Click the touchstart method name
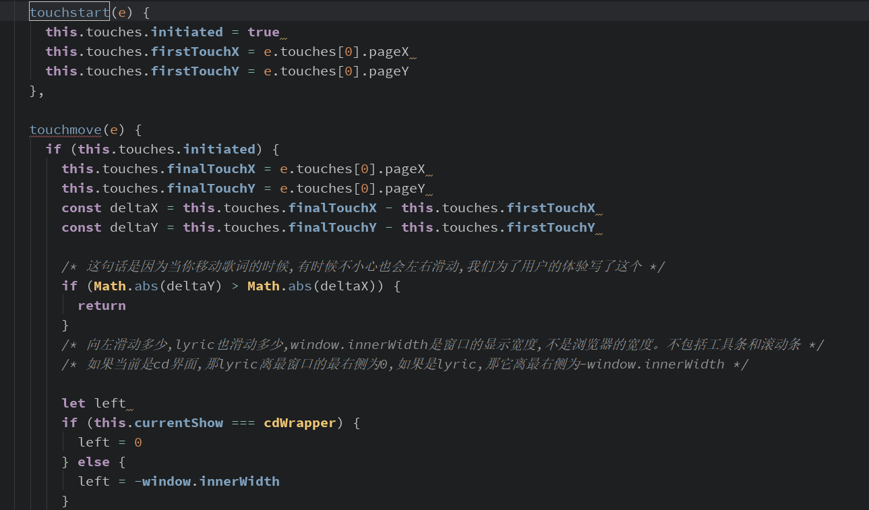This screenshot has width=869, height=510. click(x=69, y=12)
